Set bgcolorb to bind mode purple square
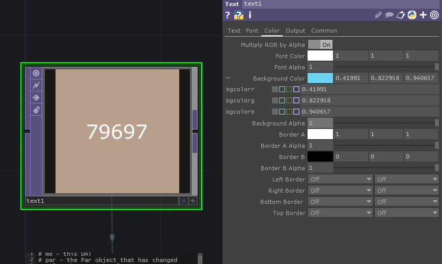The height and width of the screenshot is (264, 442). tap(296, 112)
